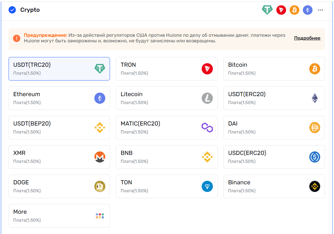Viewport: 334px width, 234px height.
Task: Click the DAI coin logo
Action: (315, 128)
